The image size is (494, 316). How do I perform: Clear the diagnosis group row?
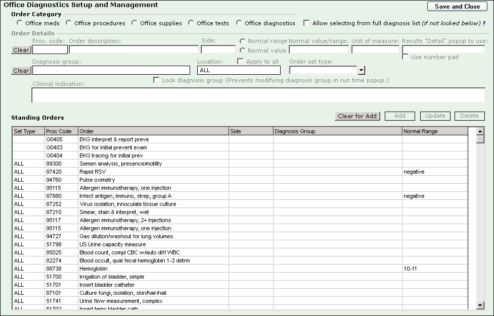(21, 71)
